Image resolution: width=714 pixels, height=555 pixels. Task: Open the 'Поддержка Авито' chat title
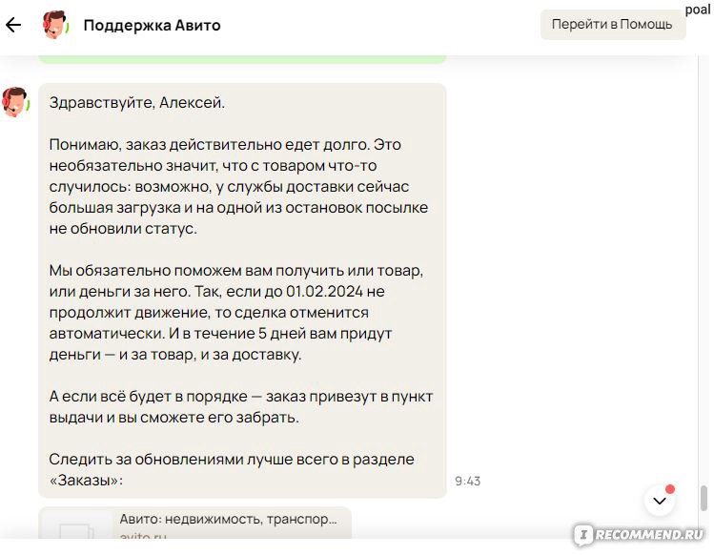click(152, 25)
